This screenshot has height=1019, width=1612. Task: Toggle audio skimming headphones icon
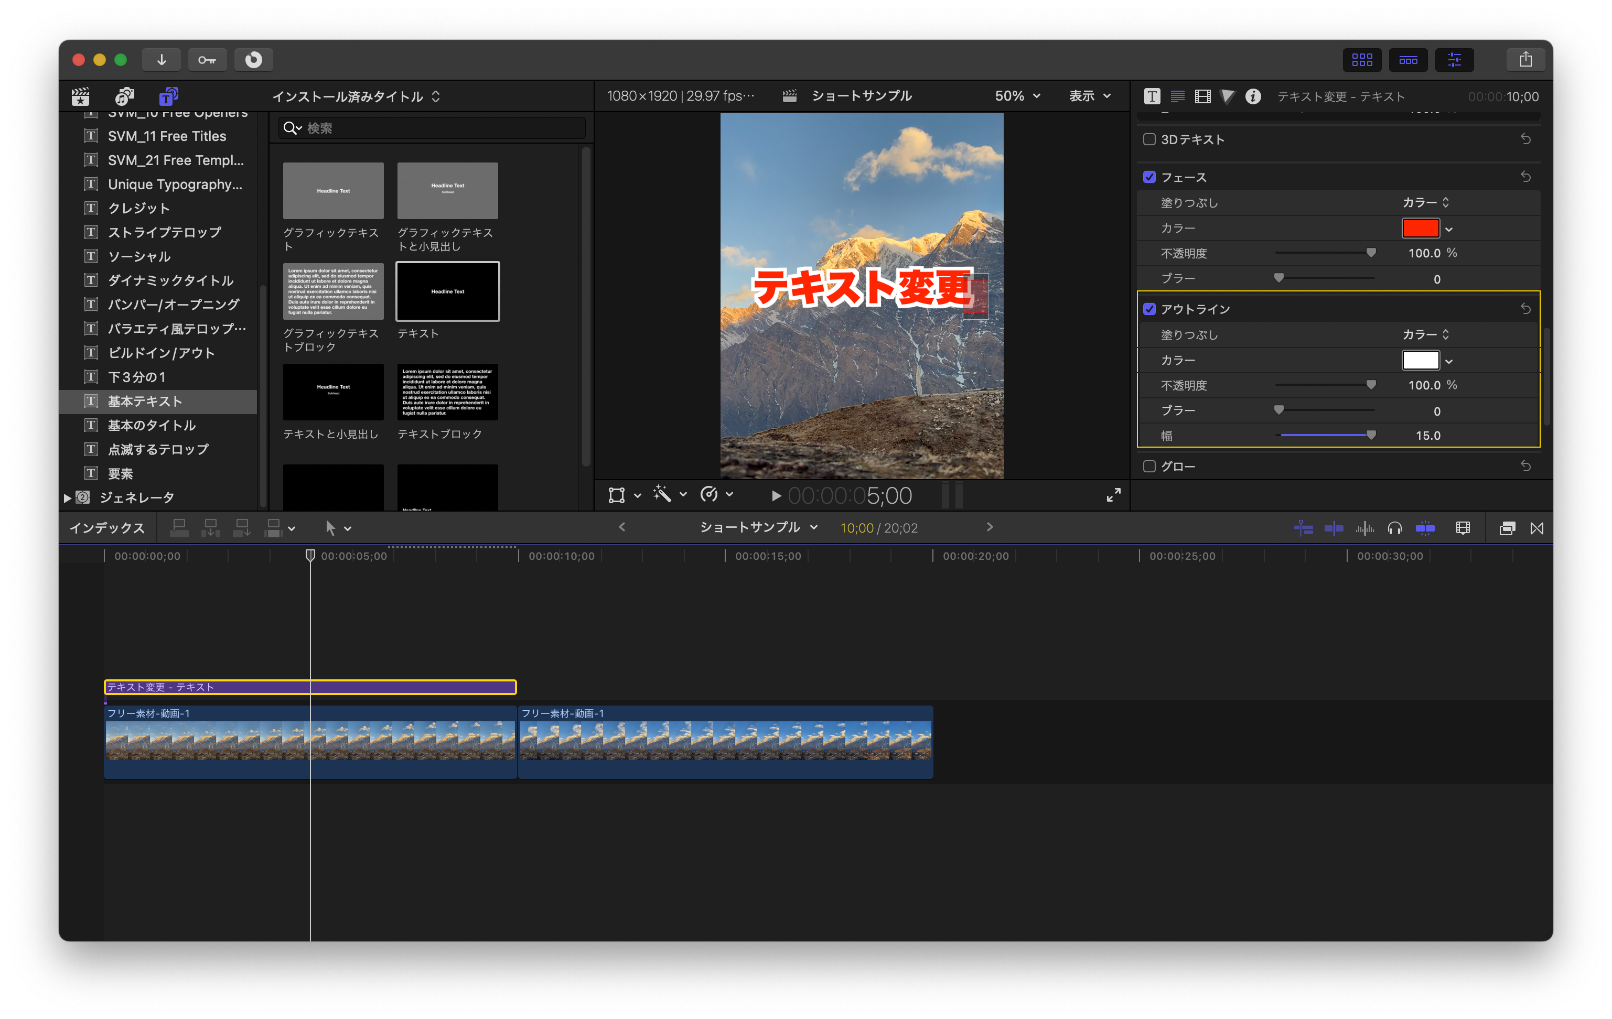1394,528
